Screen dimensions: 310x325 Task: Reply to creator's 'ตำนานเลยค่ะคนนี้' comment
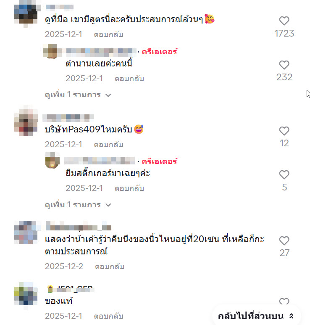129,79
